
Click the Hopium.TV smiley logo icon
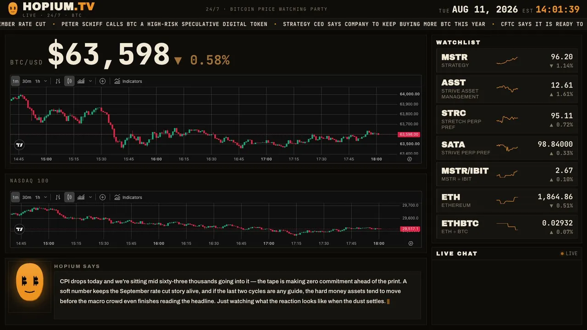pyautogui.click(x=13, y=8)
